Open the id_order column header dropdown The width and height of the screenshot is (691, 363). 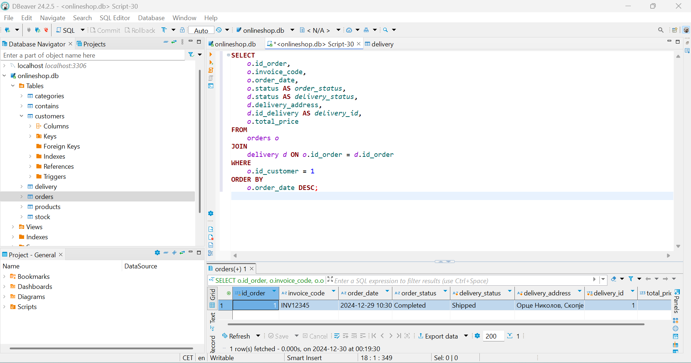[x=274, y=291]
